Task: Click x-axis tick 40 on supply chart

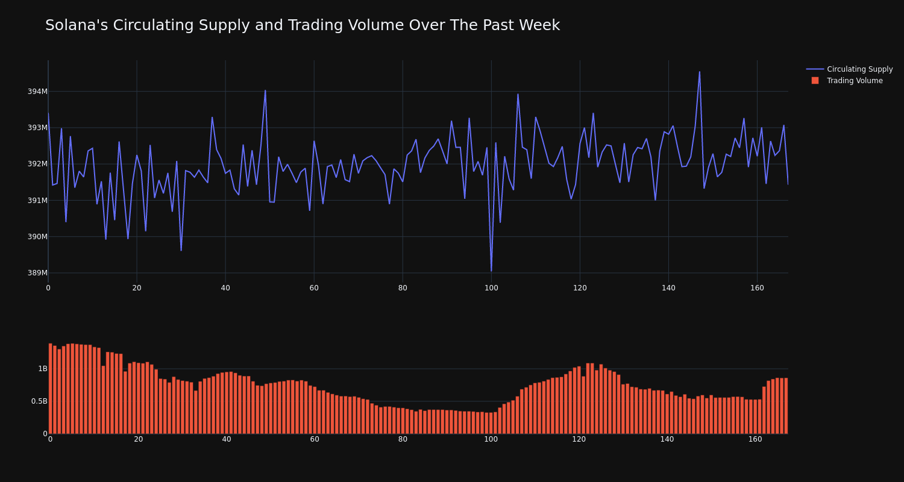Action: (225, 288)
